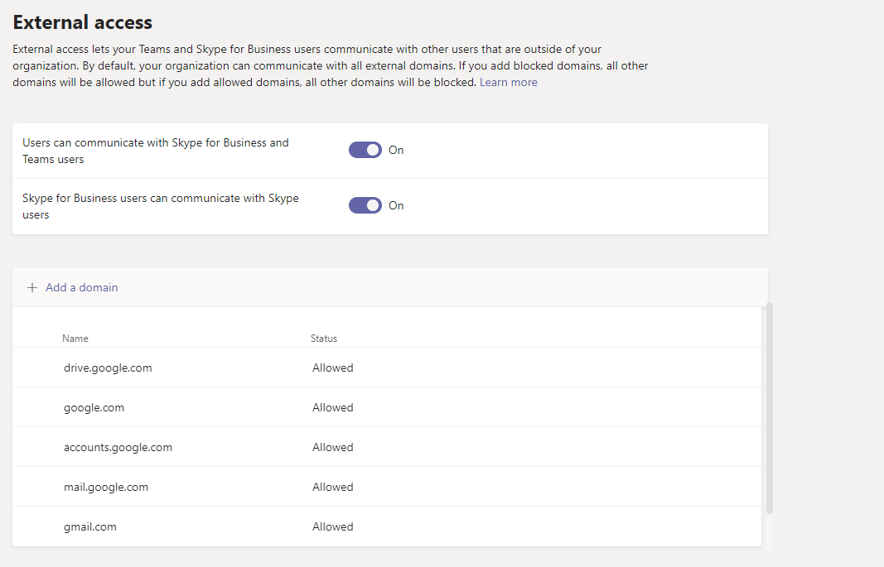Viewport: 884px width, 567px height.
Task: Click Allowed status for google.com
Action: click(x=333, y=407)
